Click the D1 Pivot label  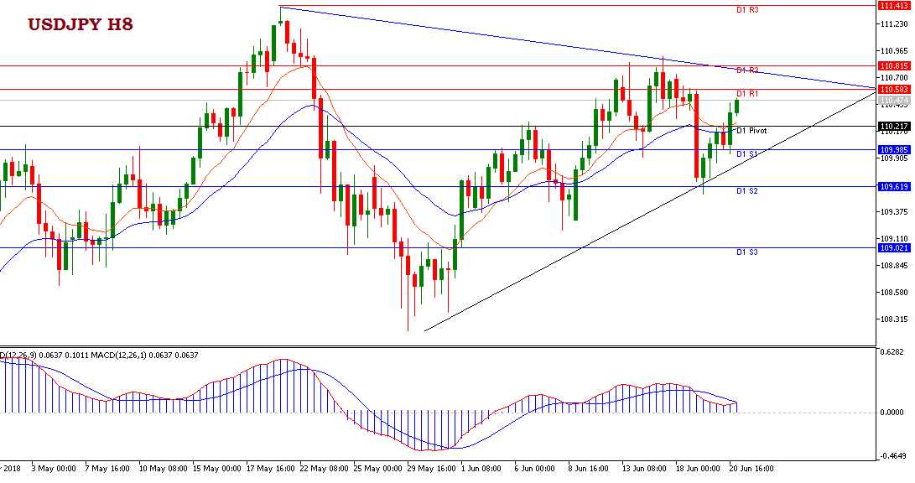click(751, 131)
